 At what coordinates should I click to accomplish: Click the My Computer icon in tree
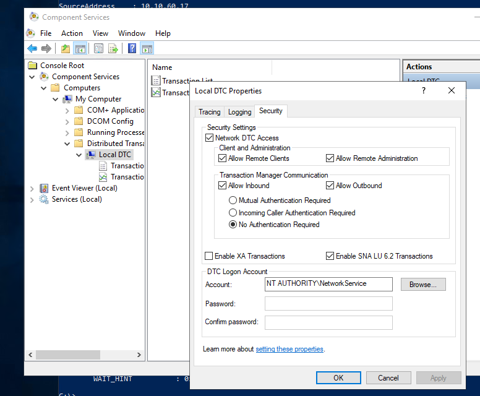(67, 99)
